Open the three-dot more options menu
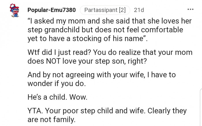The height and width of the screenshot is (126, 202). pos(190,9)
